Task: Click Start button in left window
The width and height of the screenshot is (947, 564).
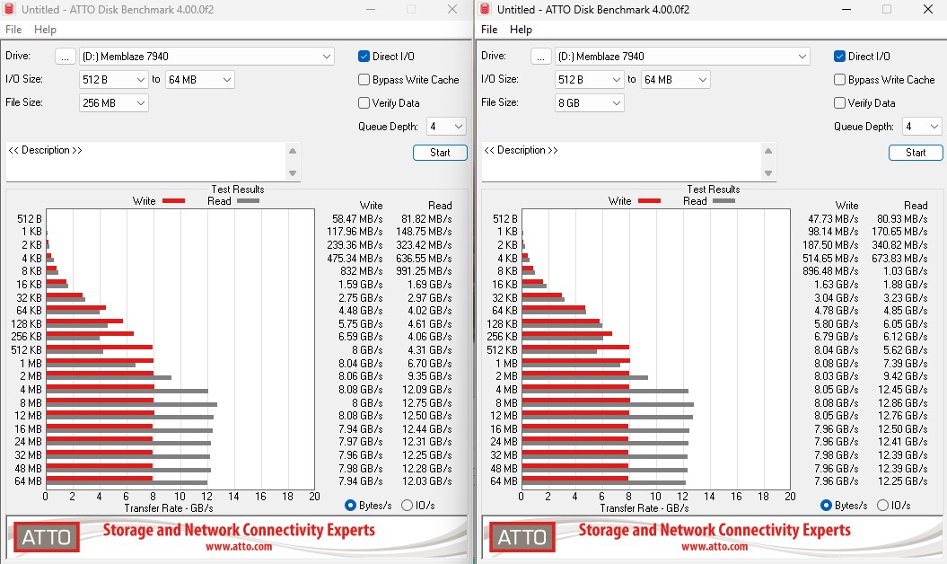Action: pos(440,153)
